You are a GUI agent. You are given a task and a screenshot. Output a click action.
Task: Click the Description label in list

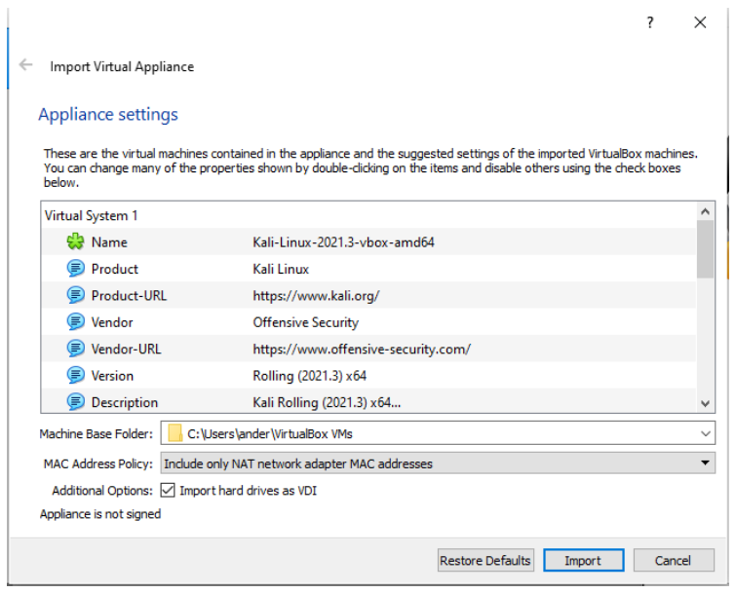(125, 403)
